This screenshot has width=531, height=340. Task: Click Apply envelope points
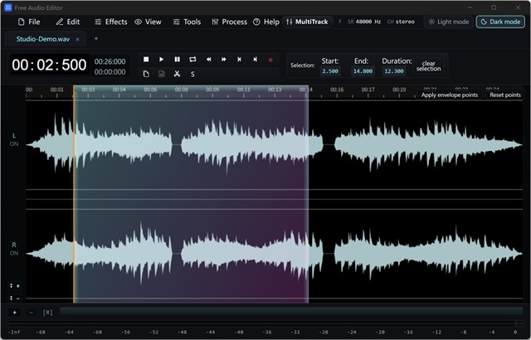(450, 95)
